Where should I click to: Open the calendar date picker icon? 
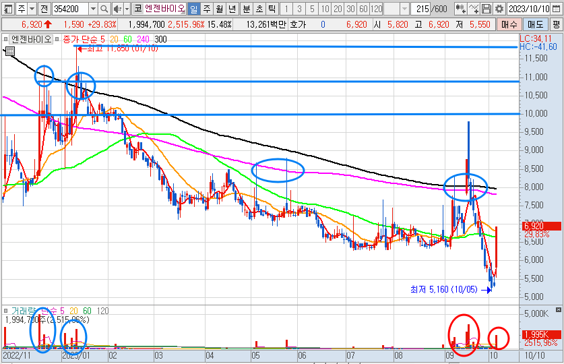(x=556, y=9)
